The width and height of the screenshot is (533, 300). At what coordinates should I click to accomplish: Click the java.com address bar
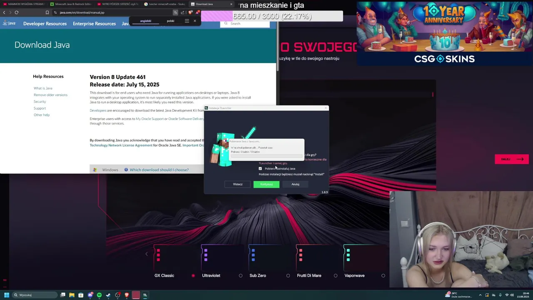click(x=112, y=12)
